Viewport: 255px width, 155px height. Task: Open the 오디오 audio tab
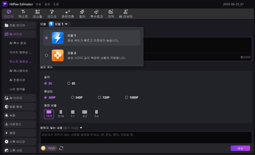[52, 14]
